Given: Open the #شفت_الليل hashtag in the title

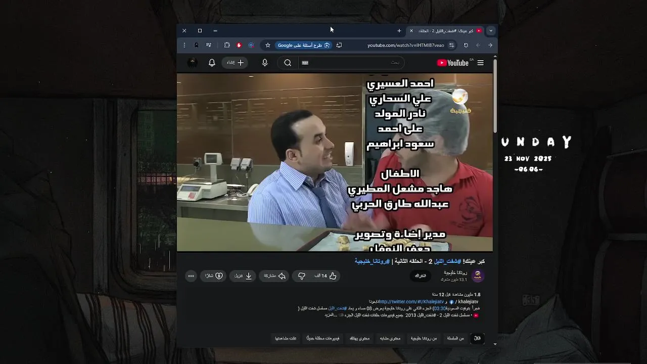Looking at the screenshot, I should tap(447, 261).
